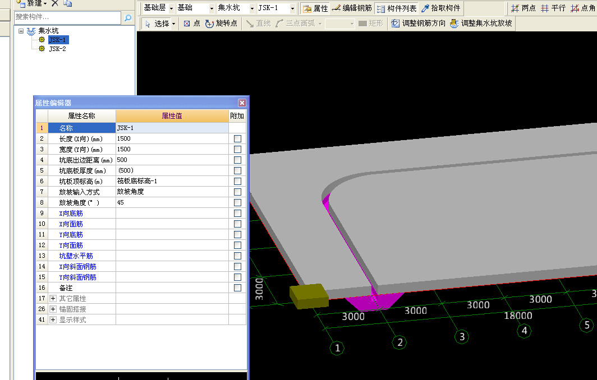Click the 坑底出边距离 value 500
The image size is (597, 380).
[x=172, y=160]
